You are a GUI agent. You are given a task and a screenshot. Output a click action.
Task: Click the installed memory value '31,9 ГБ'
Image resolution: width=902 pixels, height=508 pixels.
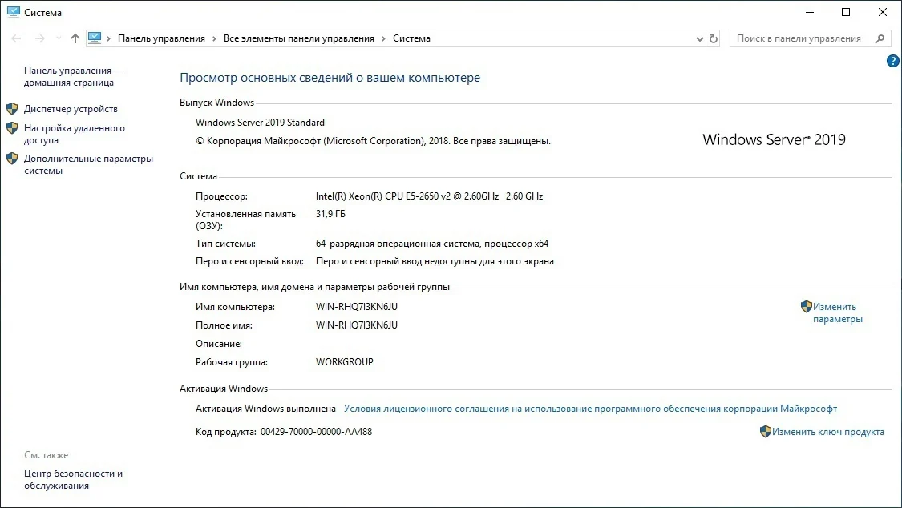pos(331,214)
